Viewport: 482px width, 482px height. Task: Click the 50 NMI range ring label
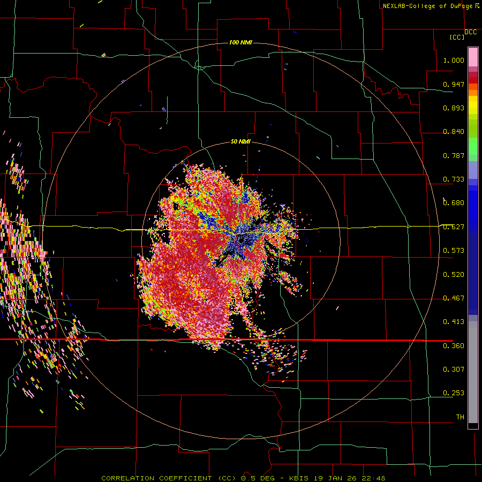click(240, 141)
